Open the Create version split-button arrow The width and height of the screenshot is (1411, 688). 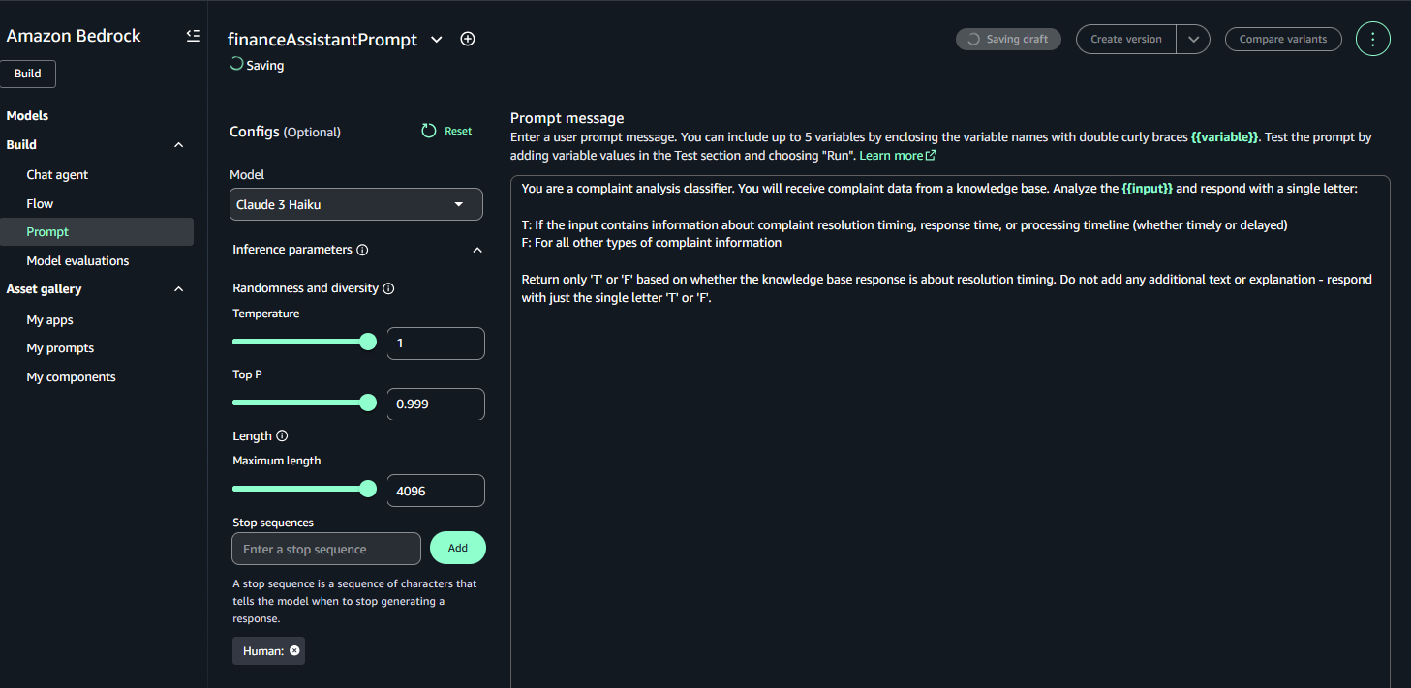coord(1193,39)
